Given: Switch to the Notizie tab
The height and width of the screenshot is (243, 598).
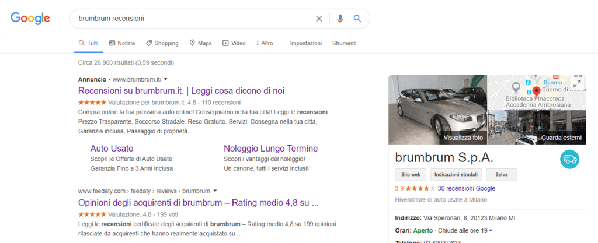Looking at the screenshot, I should pyautogui.click(x=122, y=43).
